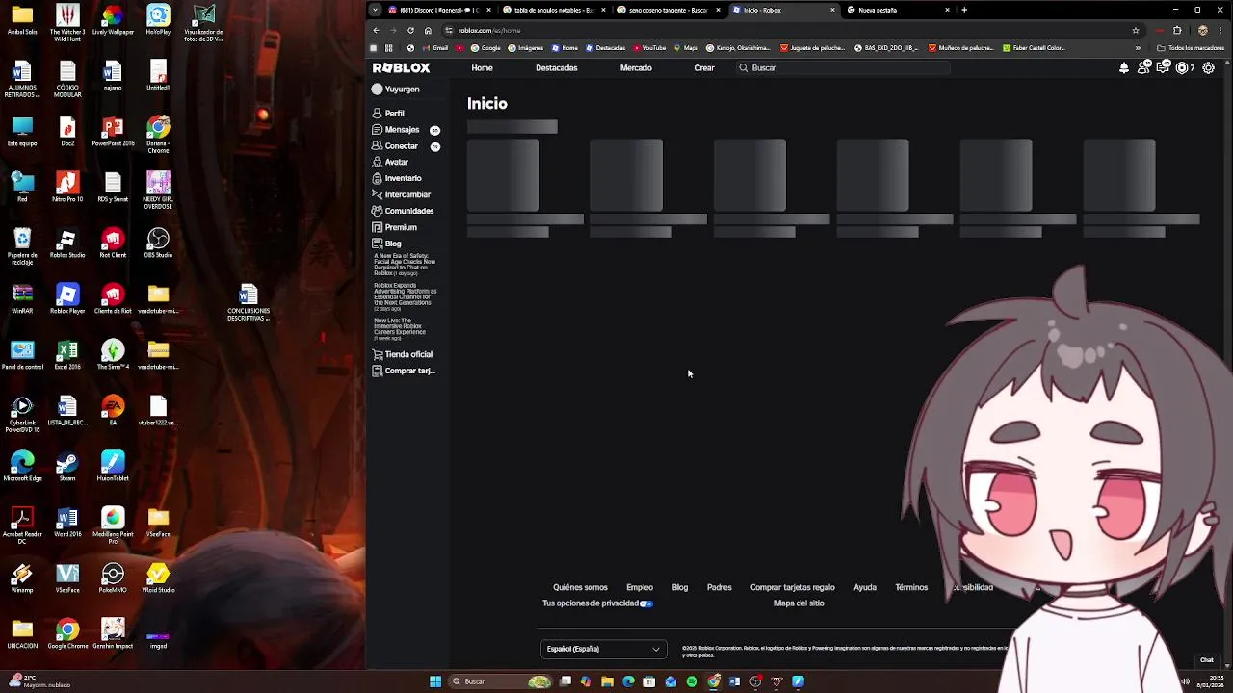The height and width of the screenshot is (693, 1233).
Task: Bookmark the page with the star icon
Action: (x=1136, y=30)
